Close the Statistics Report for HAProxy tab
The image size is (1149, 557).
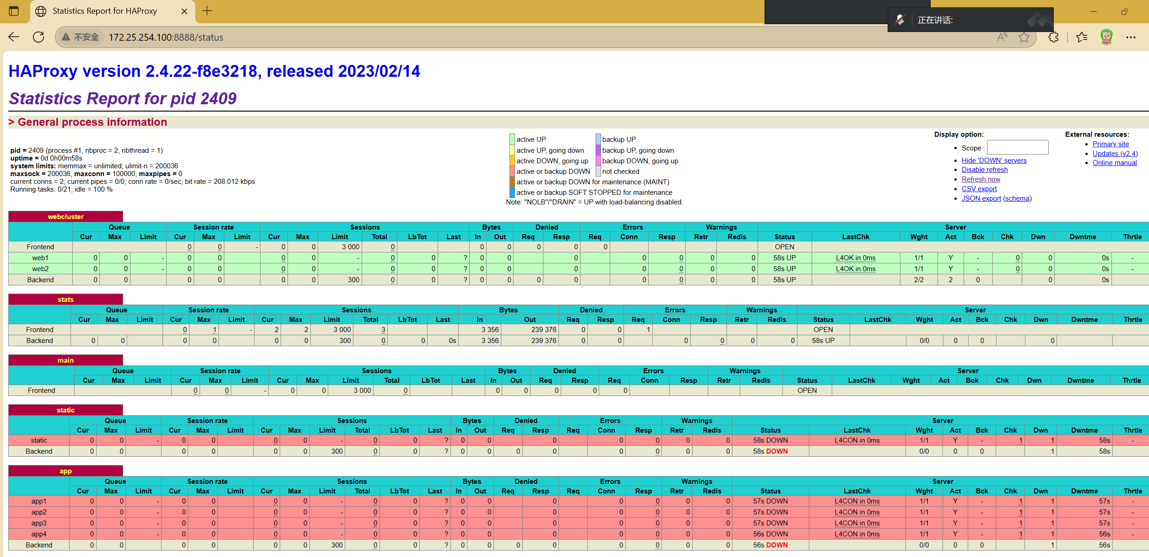coord(184,11)
